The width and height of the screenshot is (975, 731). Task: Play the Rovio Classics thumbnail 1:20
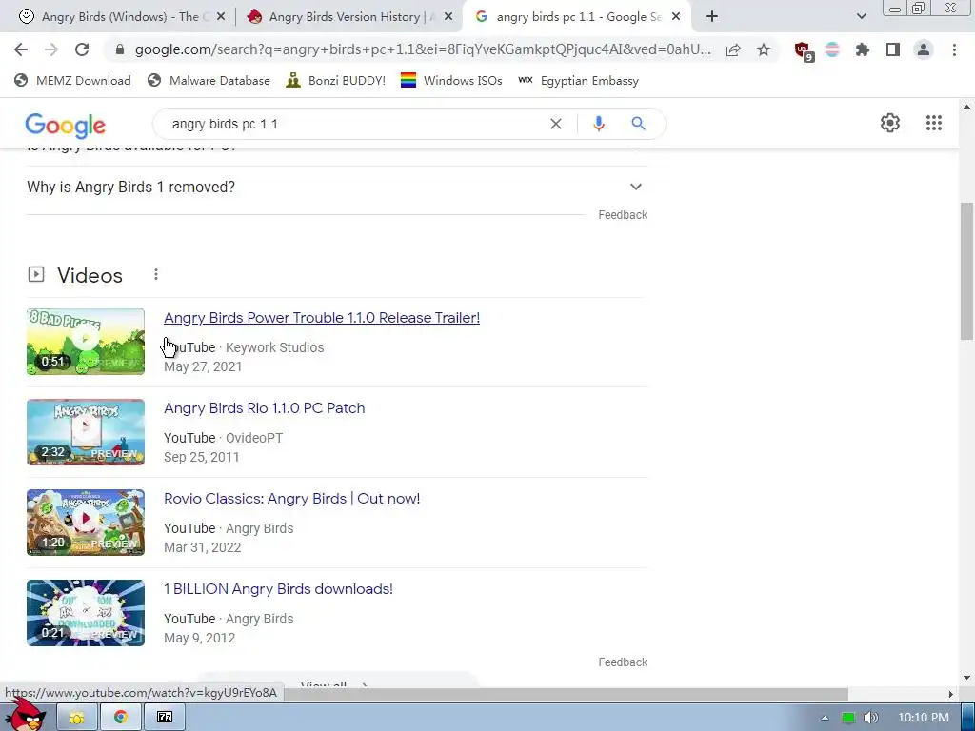point(86,523)
